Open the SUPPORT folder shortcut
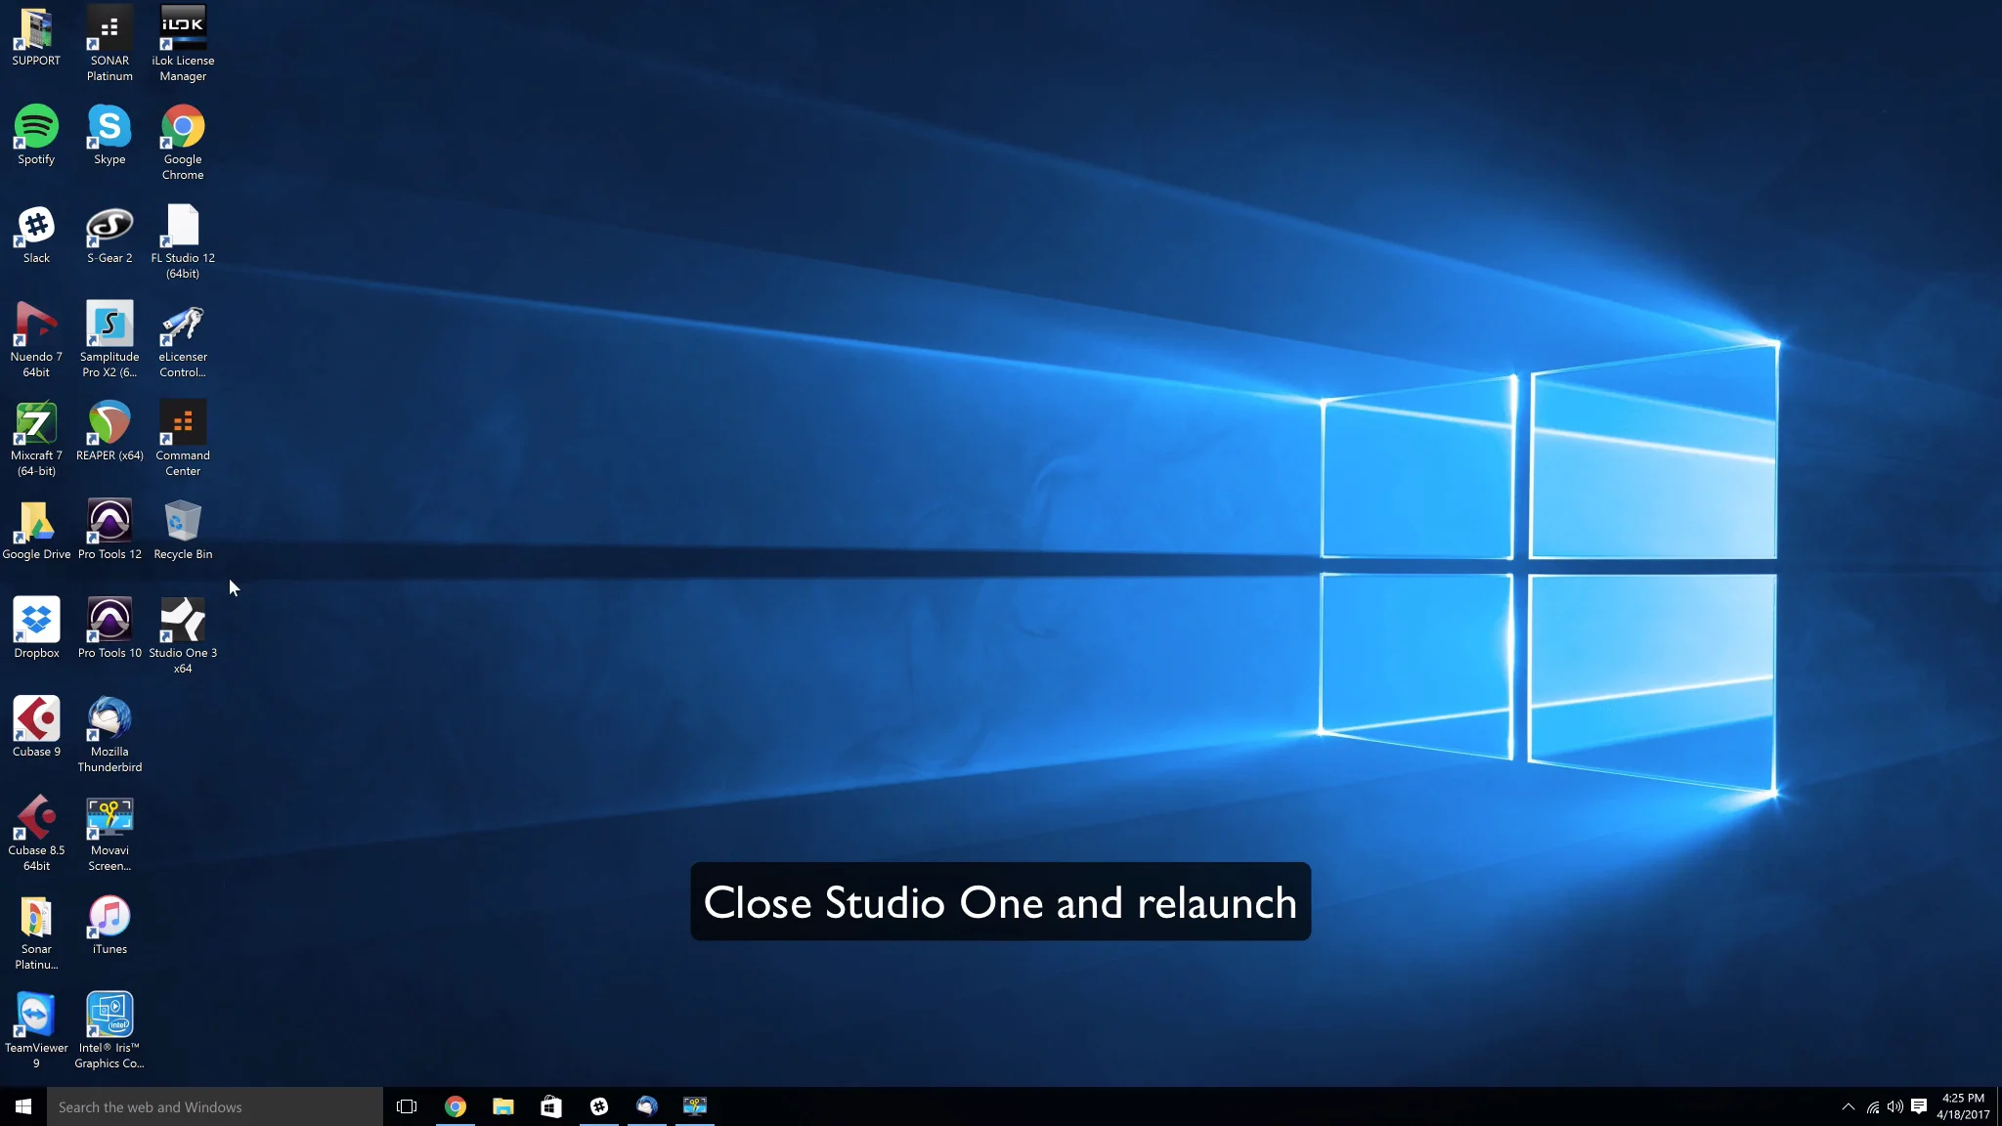 36,37
